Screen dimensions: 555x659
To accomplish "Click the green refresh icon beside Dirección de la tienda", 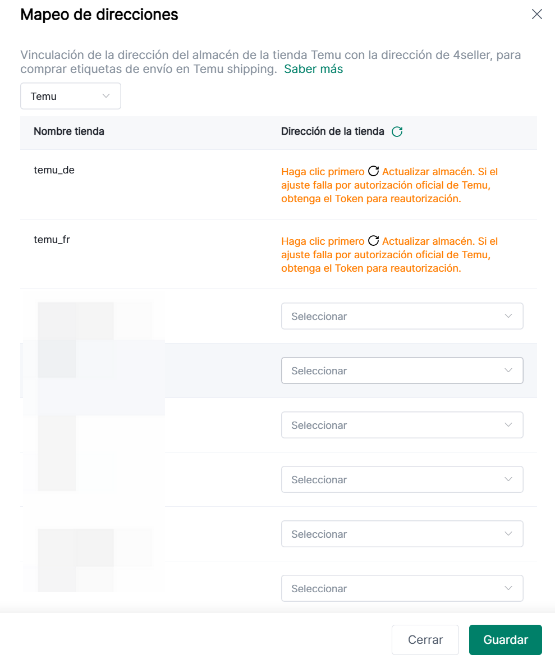I will pyautogui.click(x=397, y=132).
